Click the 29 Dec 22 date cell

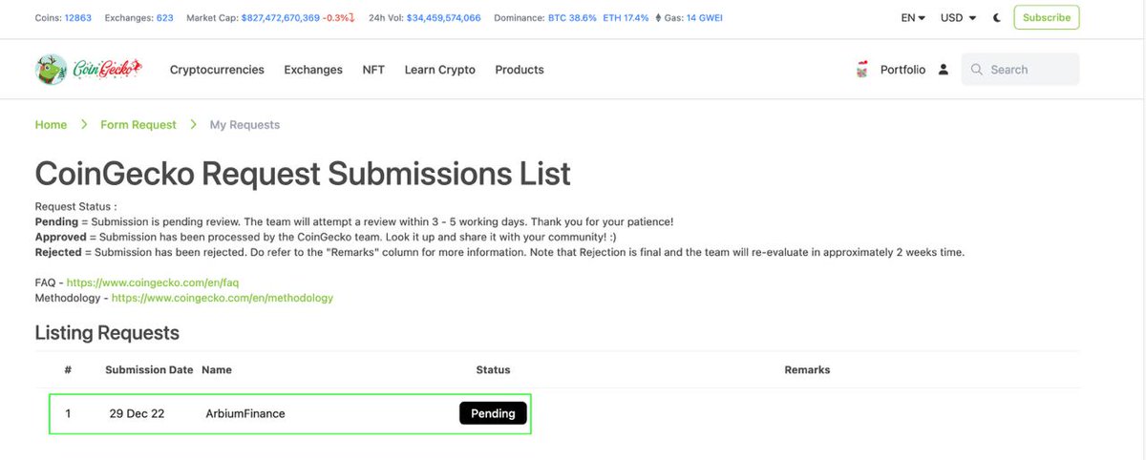pyautogui.click(x=137, y=413)
